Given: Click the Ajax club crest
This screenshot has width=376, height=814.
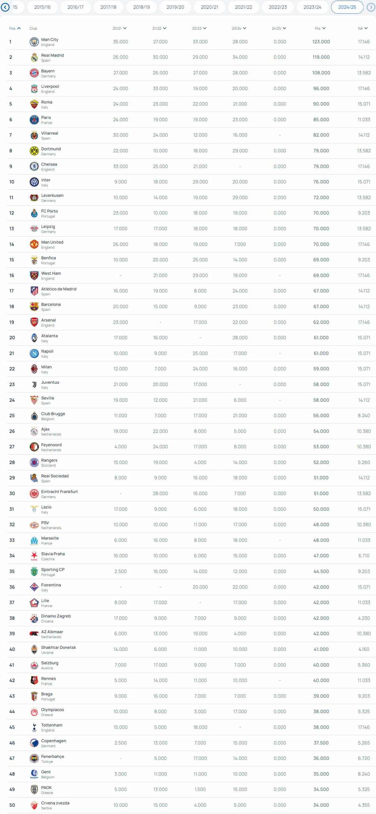Looking at the screenshot, I should pyautogui.click(x=34, y=431).
